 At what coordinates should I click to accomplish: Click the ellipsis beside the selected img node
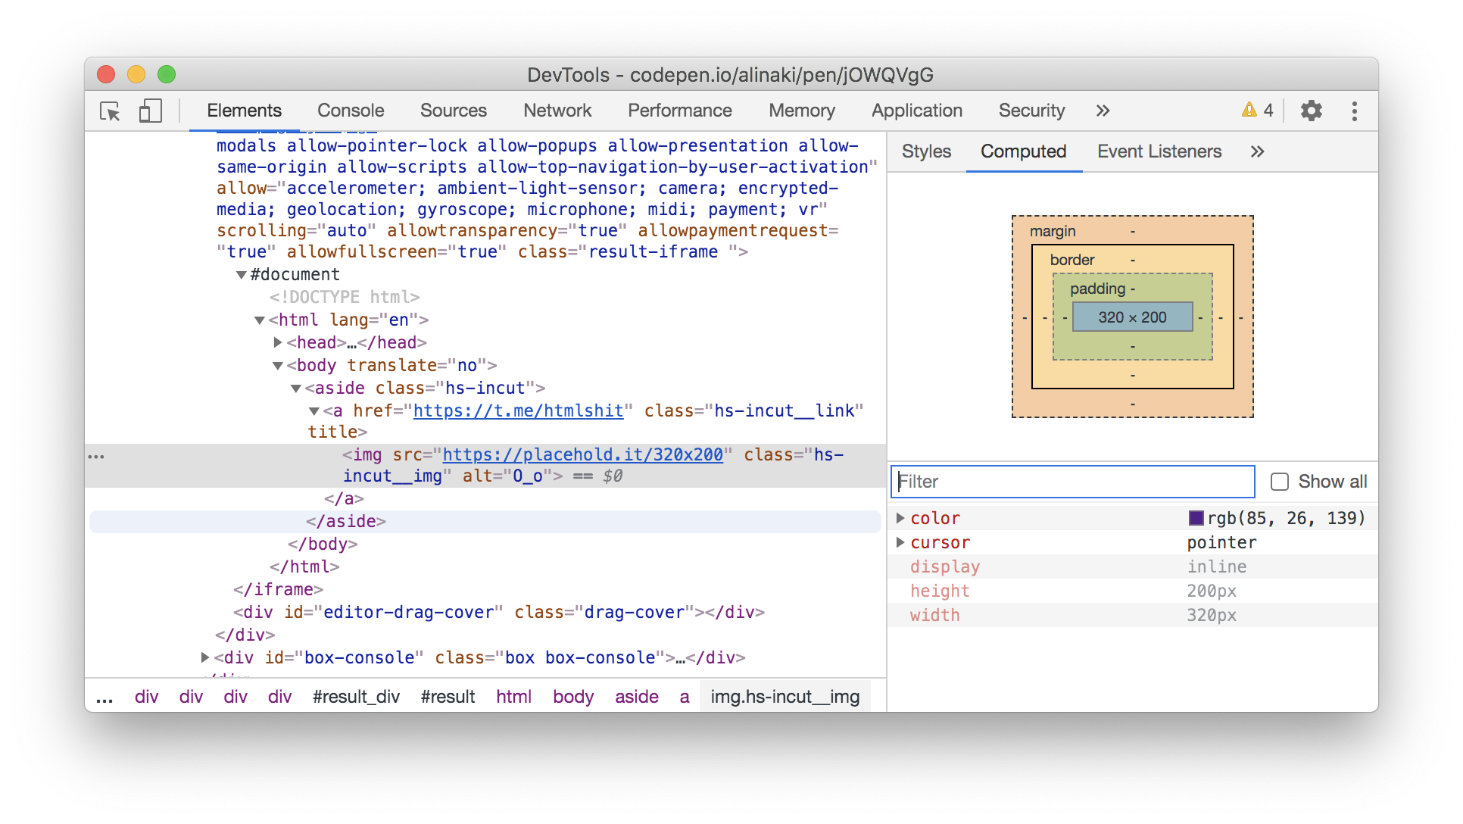coord(96,456)
